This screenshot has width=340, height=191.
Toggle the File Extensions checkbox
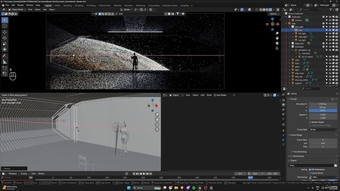[x=310, y=170]
